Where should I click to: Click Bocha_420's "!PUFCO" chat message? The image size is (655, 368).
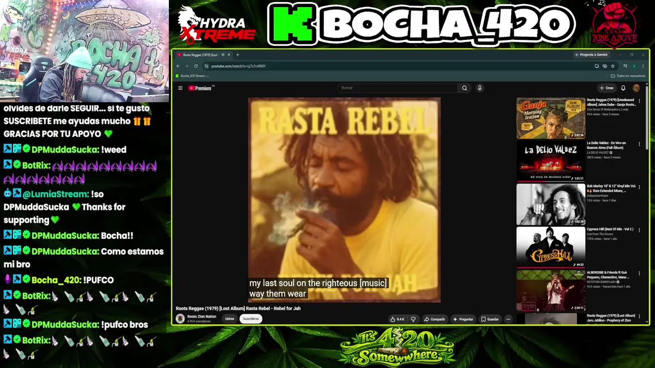pos(98,280)
